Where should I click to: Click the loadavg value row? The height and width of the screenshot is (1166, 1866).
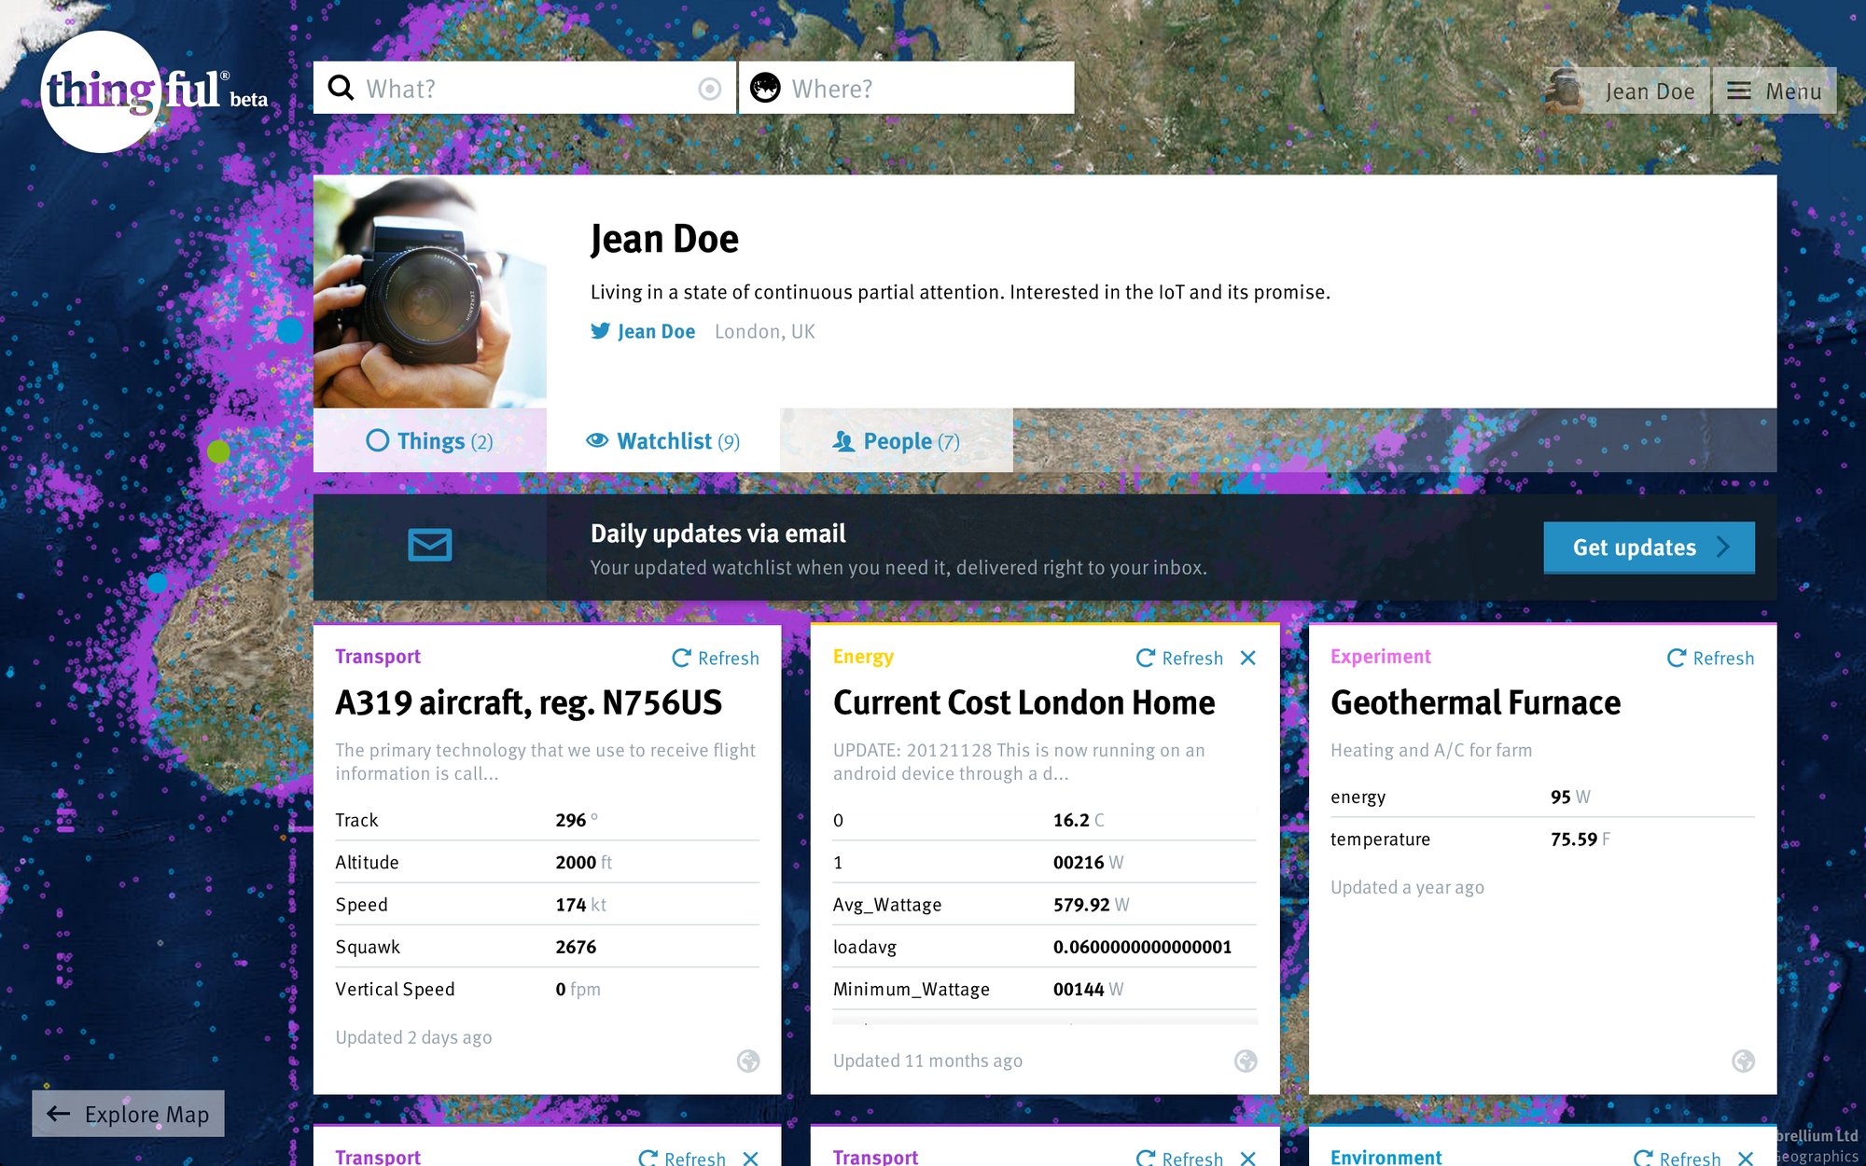click(1044, 947)
